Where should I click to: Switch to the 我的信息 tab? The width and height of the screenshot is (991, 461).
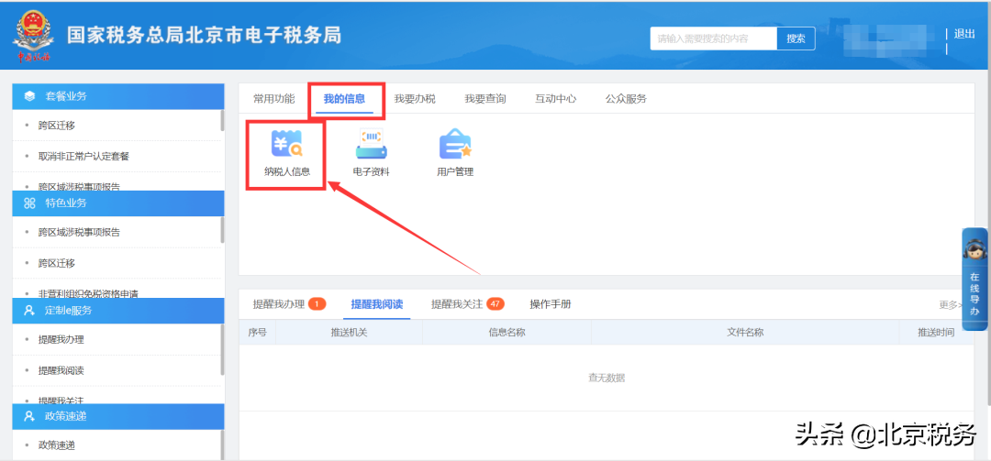[x=344, y=99]
